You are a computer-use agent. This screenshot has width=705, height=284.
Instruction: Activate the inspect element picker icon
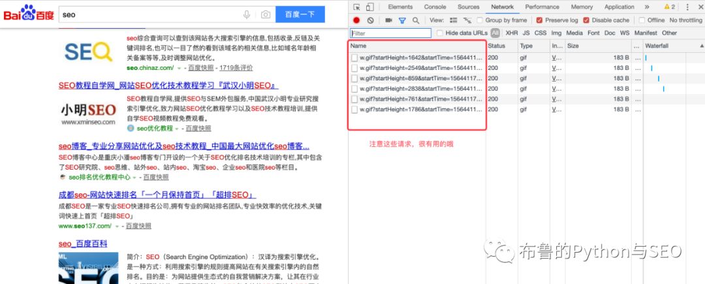356,7
